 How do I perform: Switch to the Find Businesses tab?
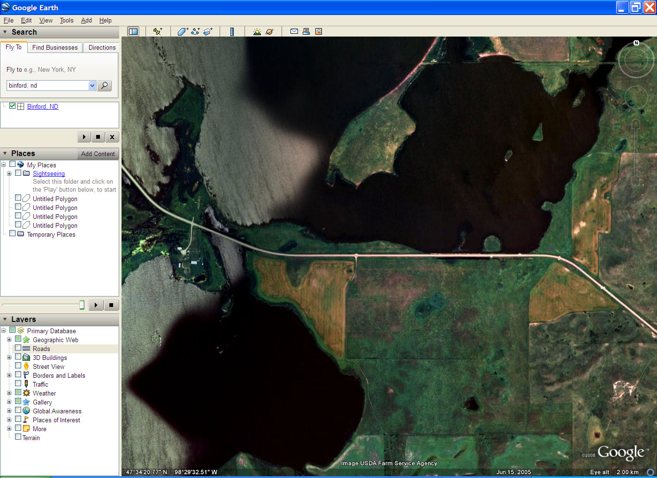55,47
